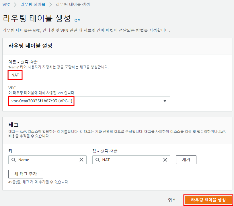Select the 태그 section heading
The image size is (234, 206).
coord(13,125)
